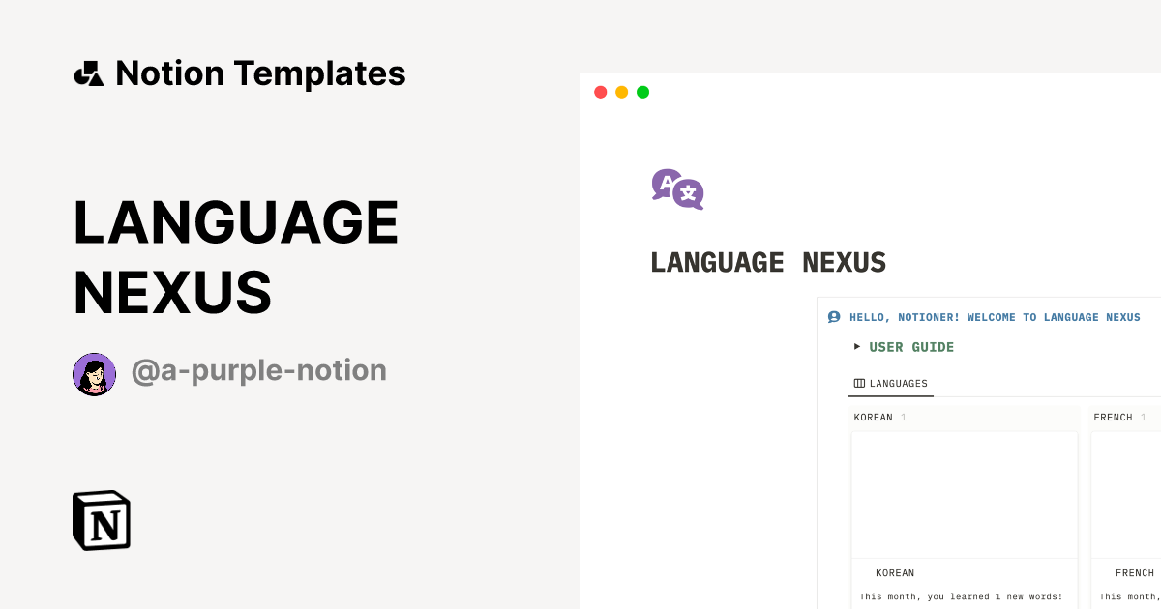Click the purple language translation page icon
This screenshot has width=1161, height=609.
(676, 190)
